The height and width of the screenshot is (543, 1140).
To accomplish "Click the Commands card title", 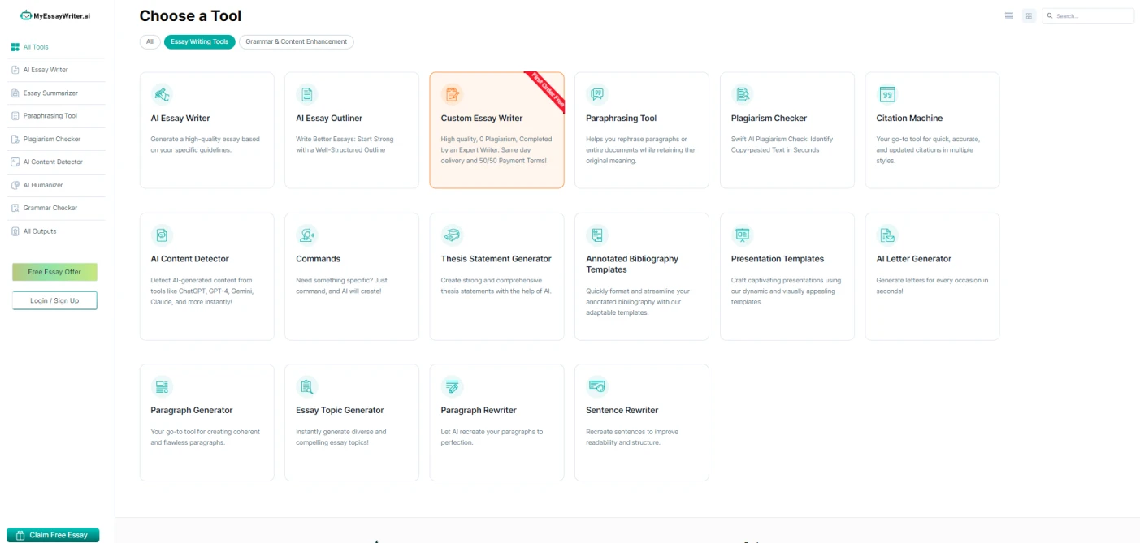I will 318,259.
